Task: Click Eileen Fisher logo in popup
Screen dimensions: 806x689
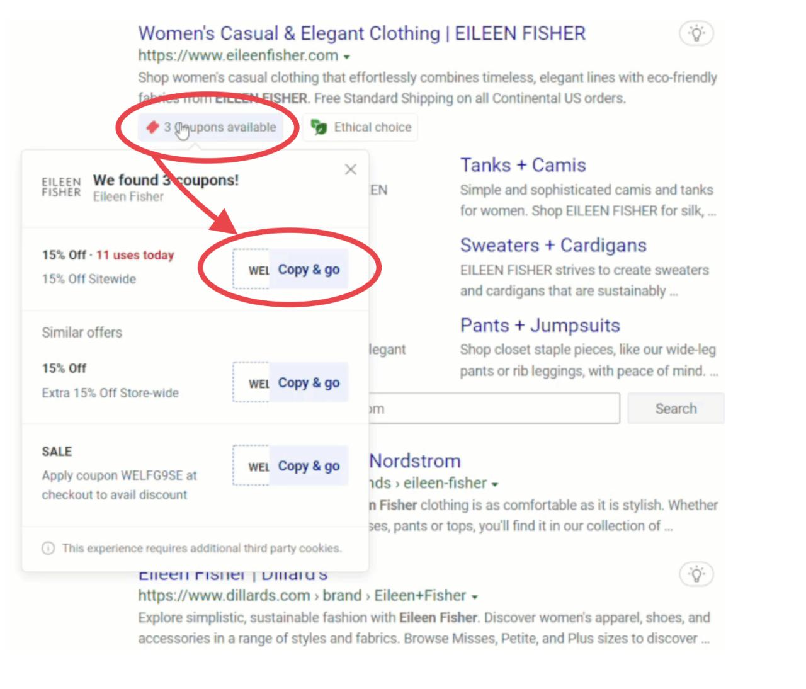Action: [x=61, y=187]
